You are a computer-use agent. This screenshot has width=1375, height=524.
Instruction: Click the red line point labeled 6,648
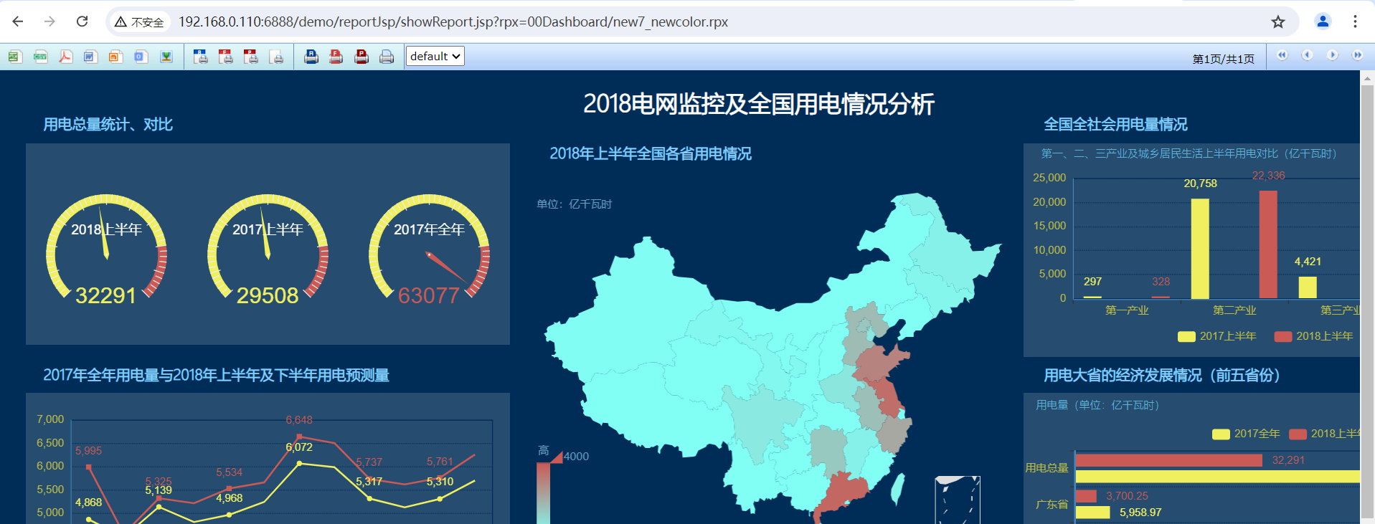point(299,437)
